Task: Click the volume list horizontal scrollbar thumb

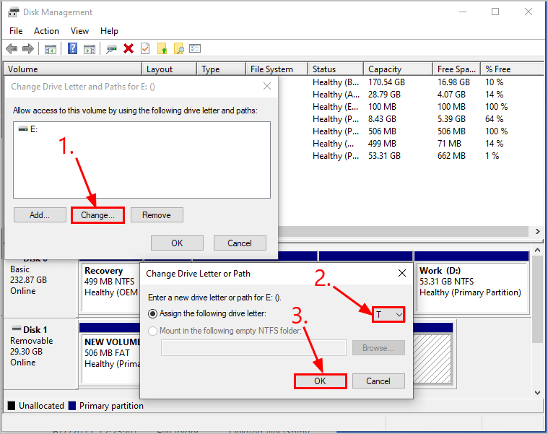Action: pos(404,231)
